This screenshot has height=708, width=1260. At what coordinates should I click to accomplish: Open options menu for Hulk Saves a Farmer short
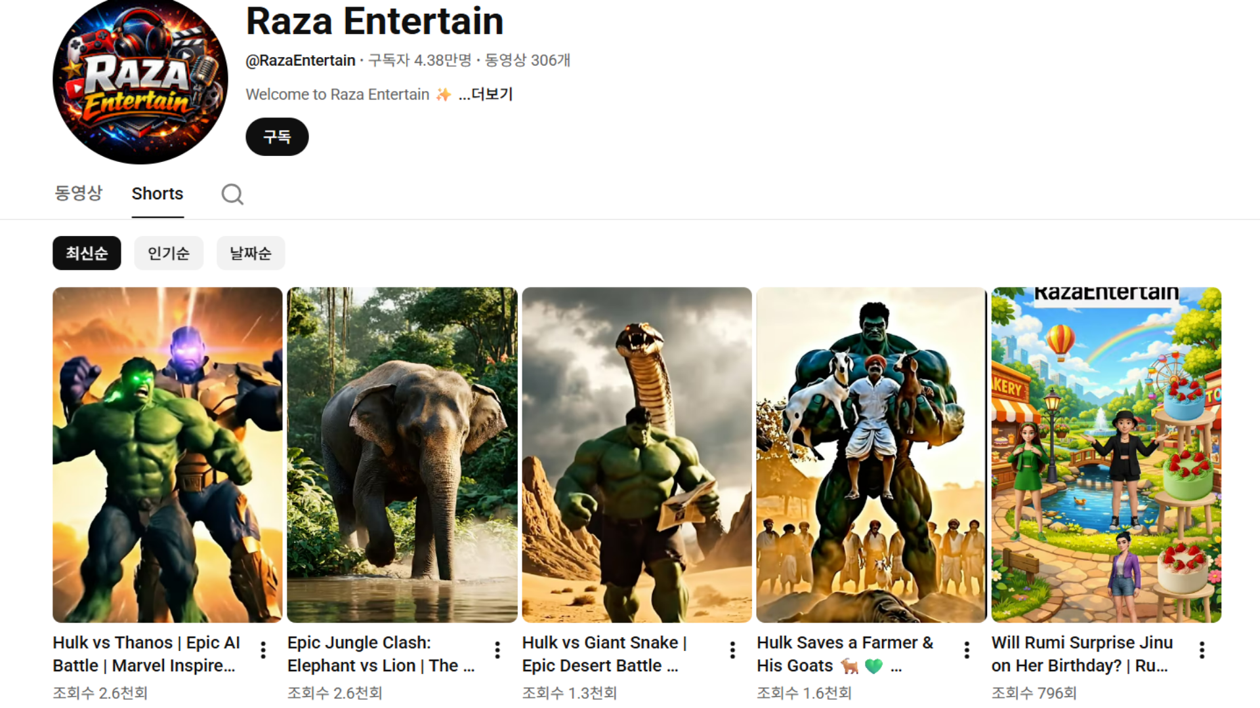click(x=967, y=650)
